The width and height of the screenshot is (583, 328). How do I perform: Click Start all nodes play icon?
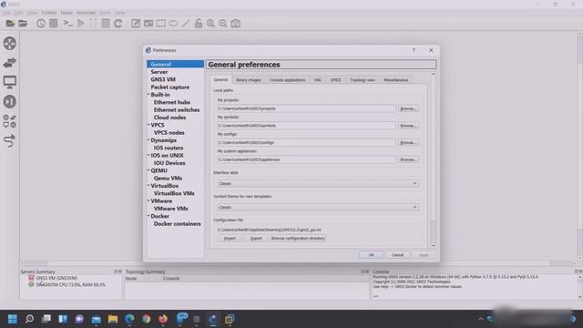pos(81,24)
